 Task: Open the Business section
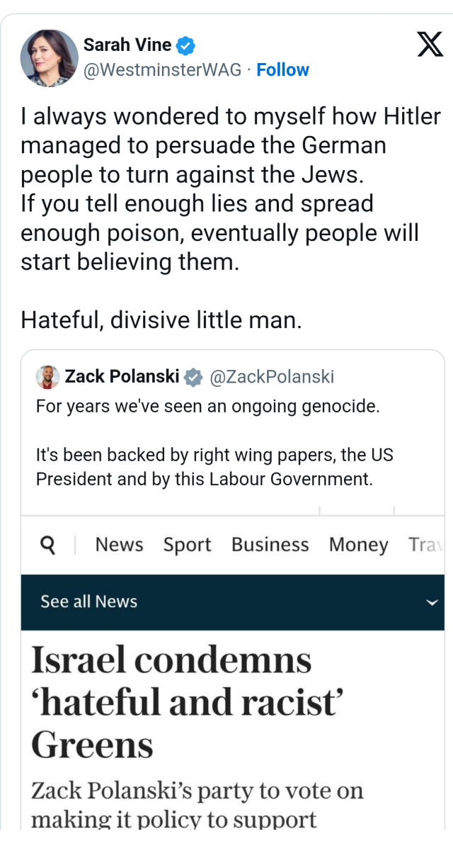[269, 545]
